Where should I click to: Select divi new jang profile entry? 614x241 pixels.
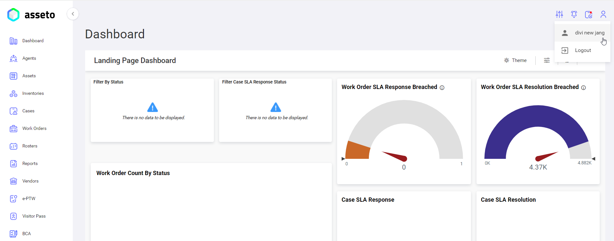[589, 33]
